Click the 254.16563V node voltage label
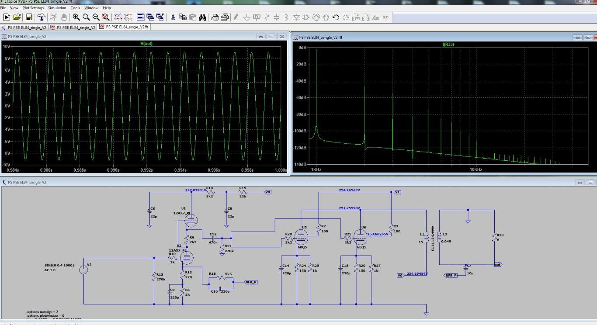This screenshot has height=325, width=597. (x=349, y=190)
